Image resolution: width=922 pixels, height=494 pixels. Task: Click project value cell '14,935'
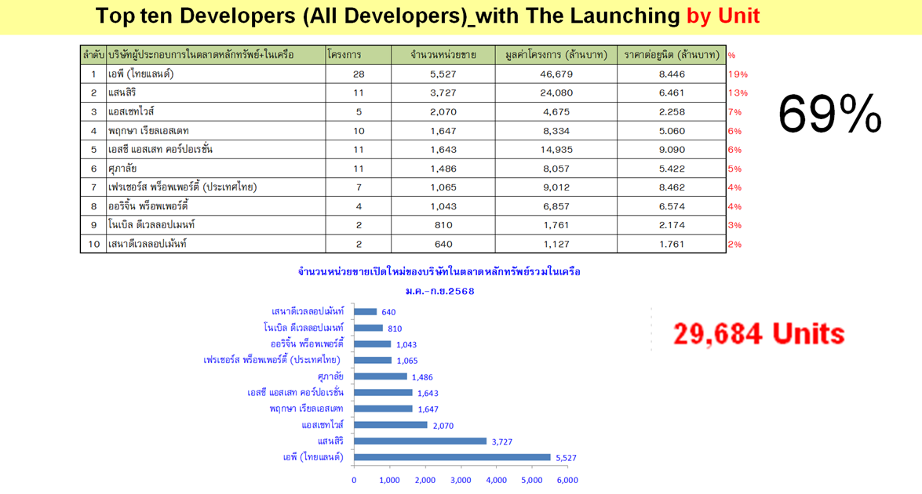[x=556, y=149]
